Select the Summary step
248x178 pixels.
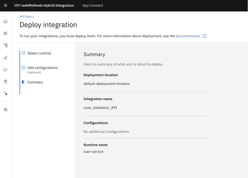point(35,82)
